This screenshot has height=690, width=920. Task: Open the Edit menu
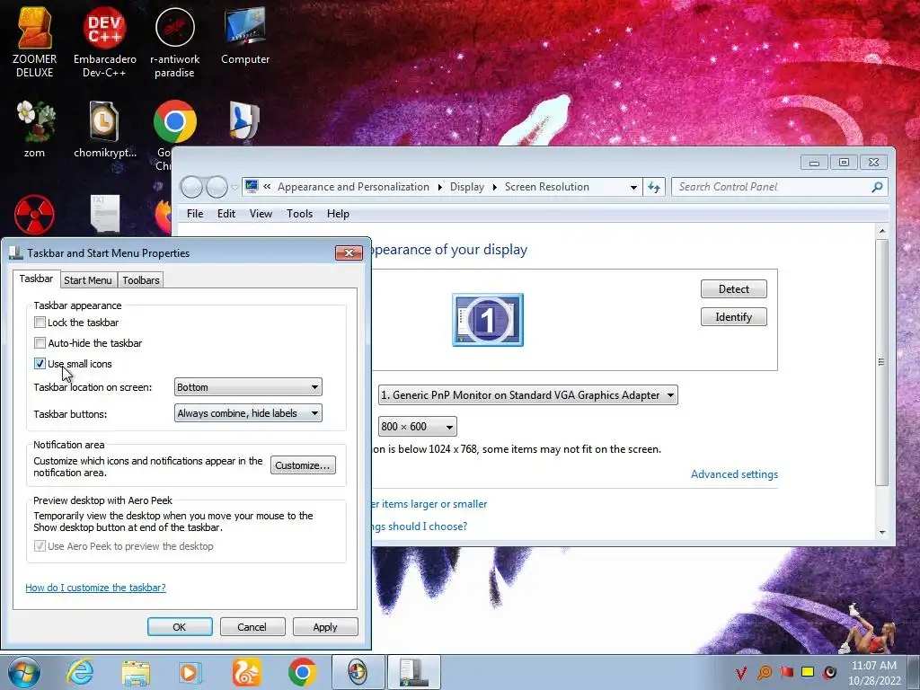226,214
